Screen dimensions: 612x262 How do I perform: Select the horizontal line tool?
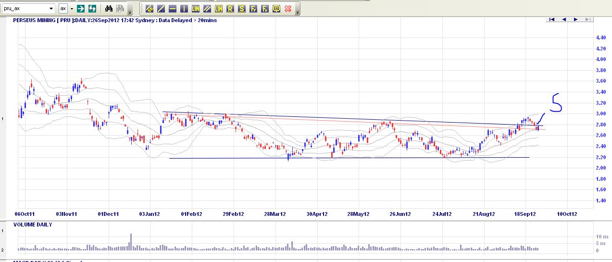tap(173, 9)
